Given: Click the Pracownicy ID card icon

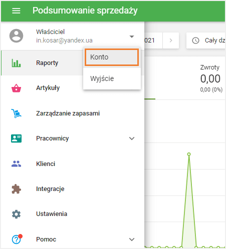Looking at the screenshot, I should coord(16,138).
